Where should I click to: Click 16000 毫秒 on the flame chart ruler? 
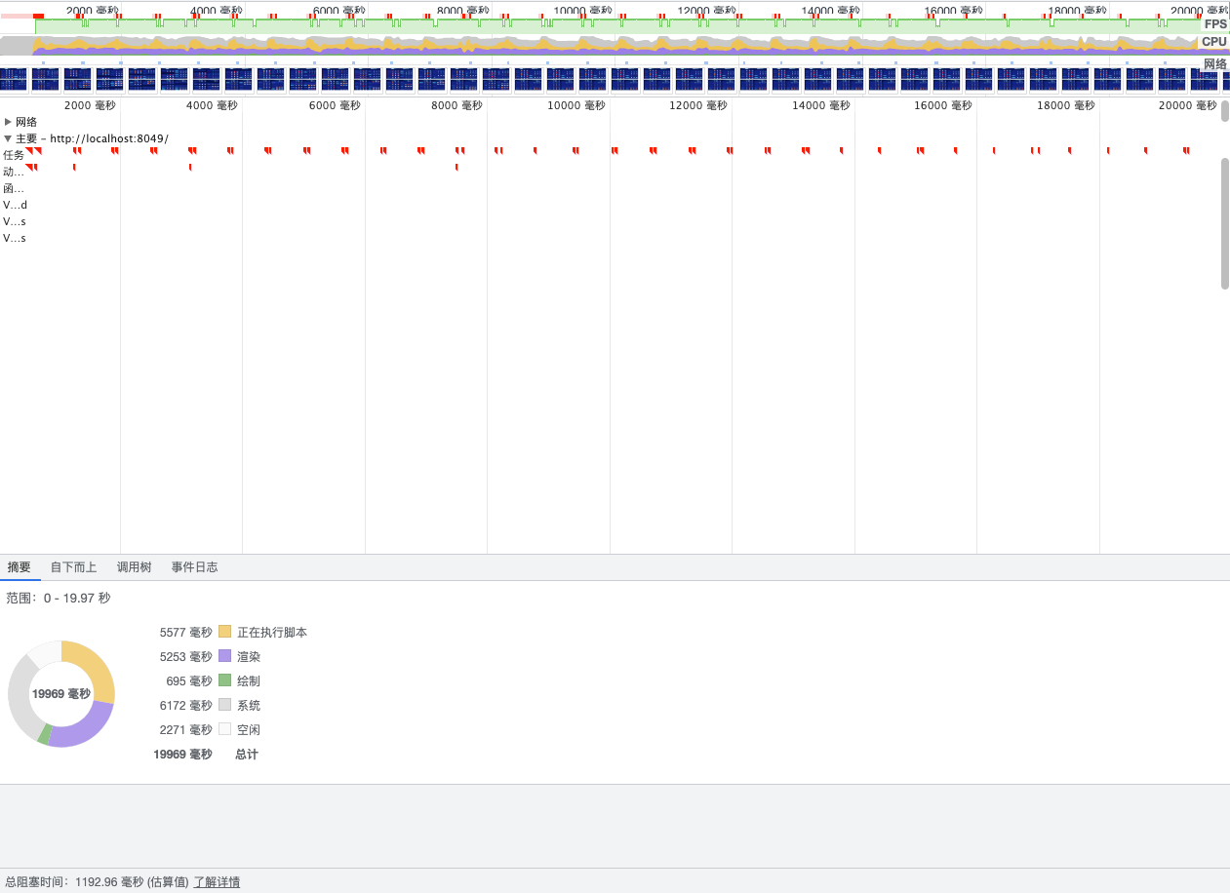pos(943,105)
